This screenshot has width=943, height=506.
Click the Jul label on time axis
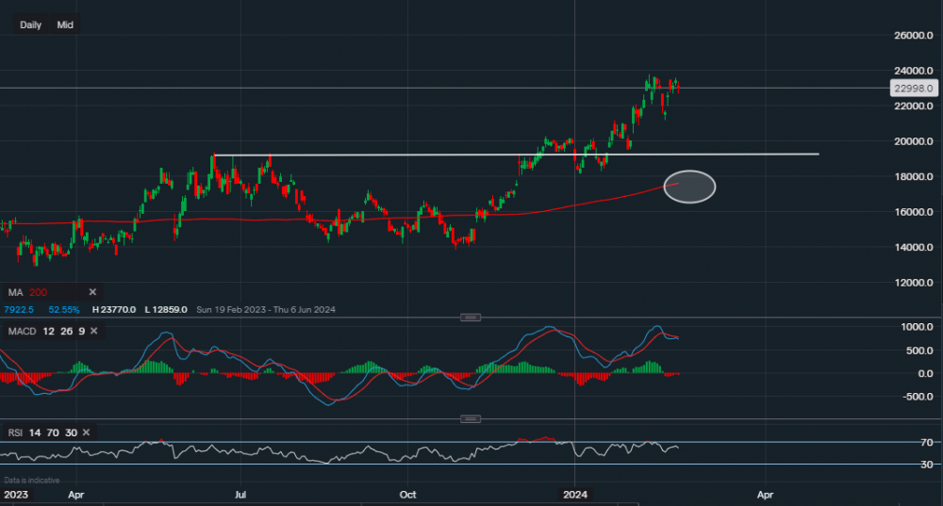pos(241,493)
